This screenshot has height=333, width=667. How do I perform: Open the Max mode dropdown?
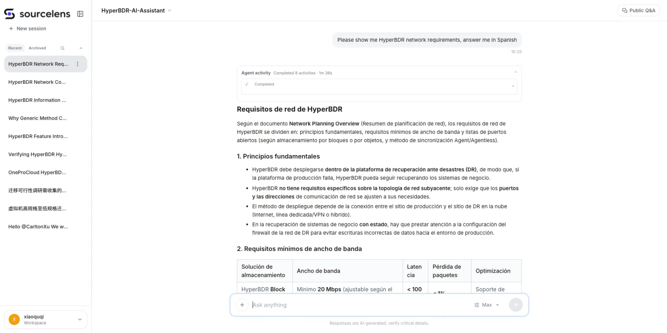(486, 305)
